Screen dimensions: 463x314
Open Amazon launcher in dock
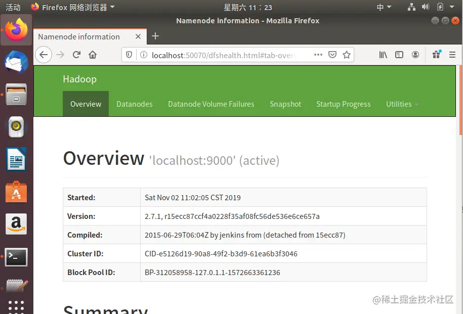16,224
